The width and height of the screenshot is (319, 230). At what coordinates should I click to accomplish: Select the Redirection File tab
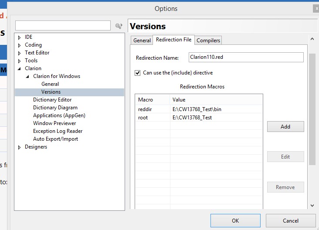[x=173, y=40]
